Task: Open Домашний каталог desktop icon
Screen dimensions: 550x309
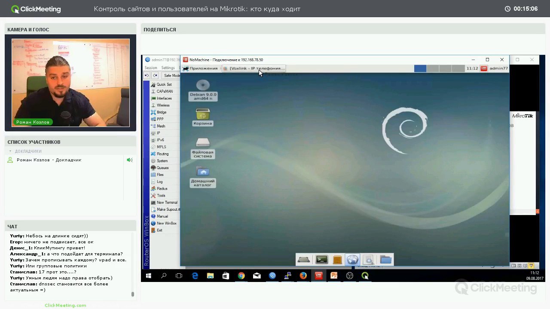Action: point(203,177)
